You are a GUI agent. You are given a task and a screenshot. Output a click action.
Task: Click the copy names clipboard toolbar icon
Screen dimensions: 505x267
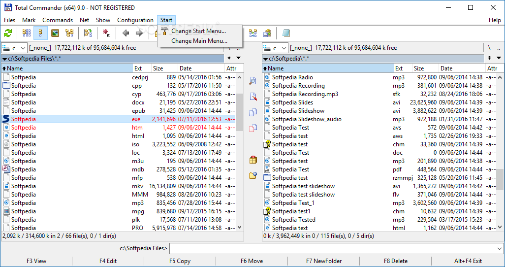pyautogui.click(x=267, y=33)
